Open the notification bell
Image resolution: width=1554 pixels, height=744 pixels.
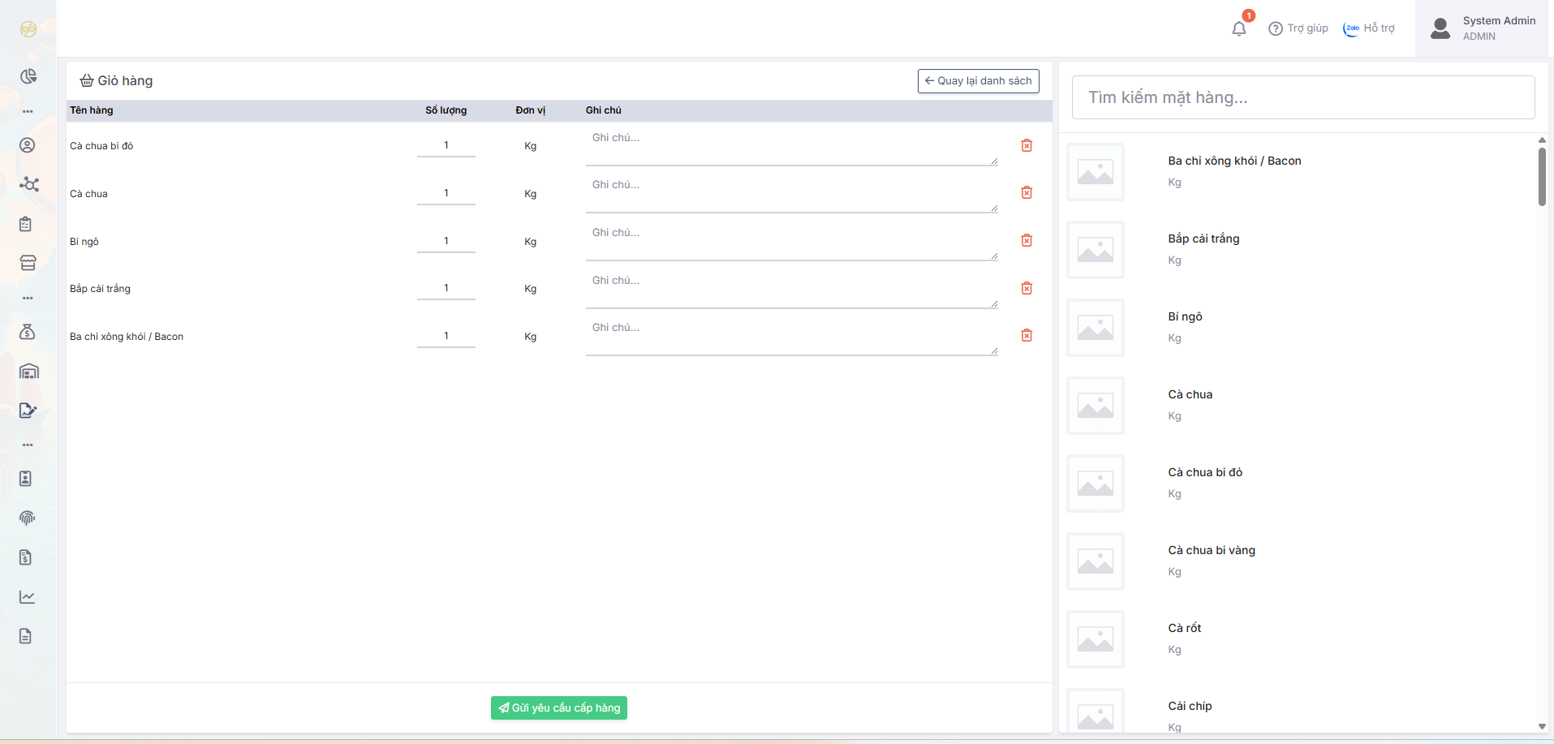click(1238, 28)
